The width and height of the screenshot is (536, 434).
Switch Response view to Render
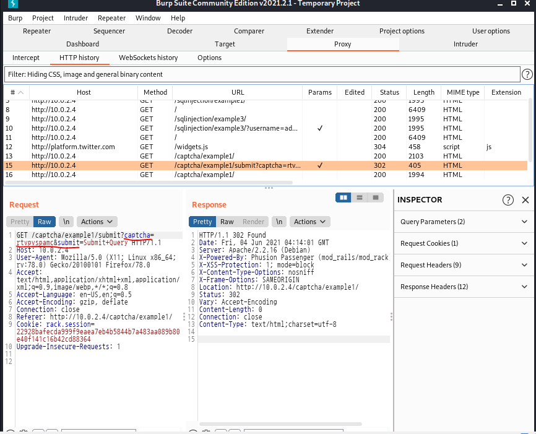pyautogui.click(x=253, y=222)
